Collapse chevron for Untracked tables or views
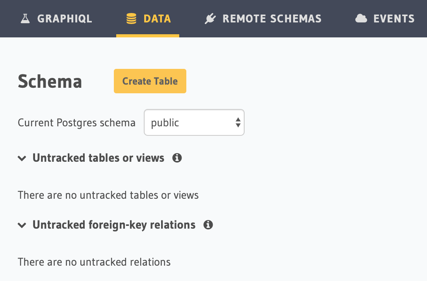 pyautogui.click(x=22, y=159)
